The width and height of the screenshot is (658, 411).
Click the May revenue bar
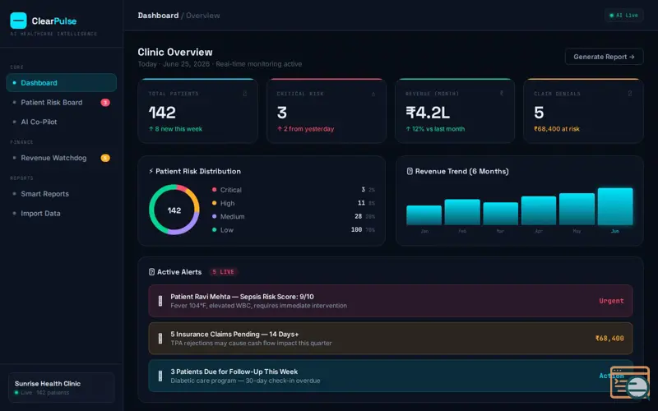coord(577,210)
